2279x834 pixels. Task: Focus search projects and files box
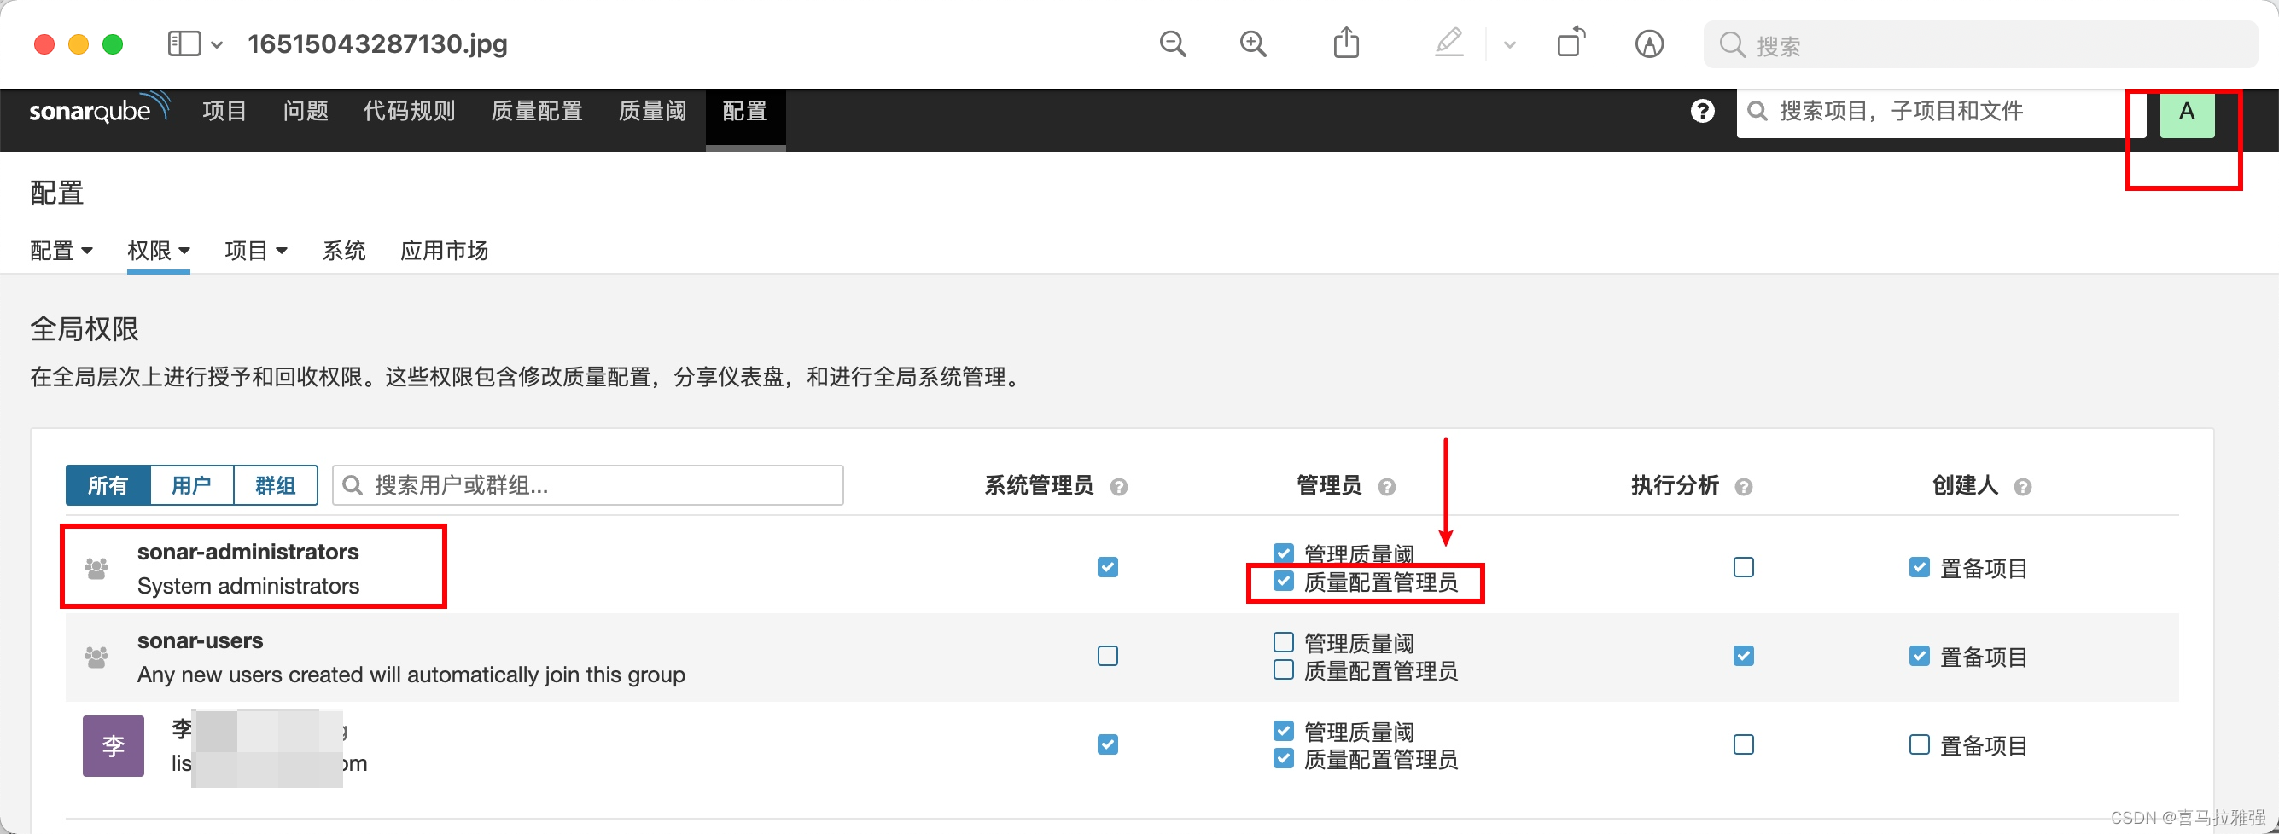[x=1941, y=113]
